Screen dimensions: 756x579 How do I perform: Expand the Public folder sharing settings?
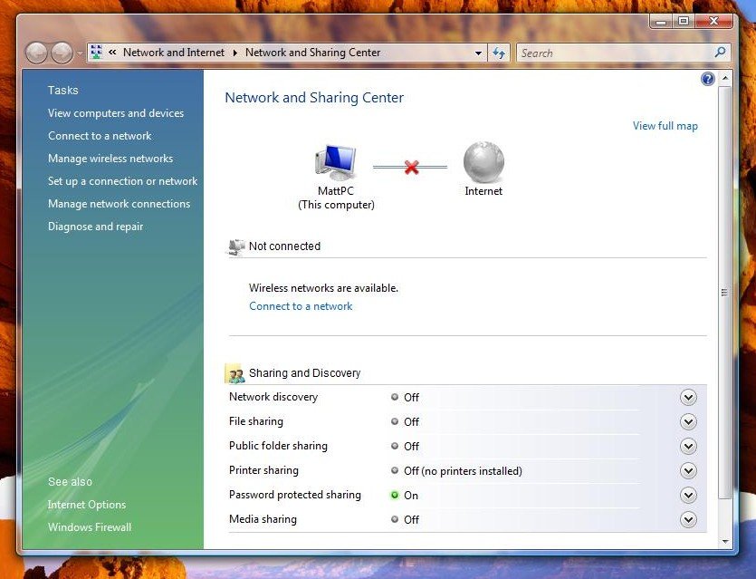tap(688, 447)
